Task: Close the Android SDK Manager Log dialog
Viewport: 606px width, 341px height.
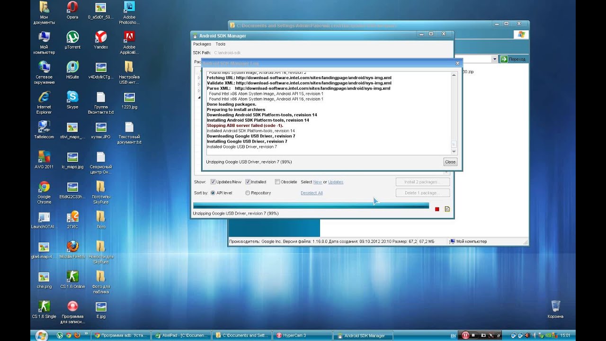Action: [x=450, y=162]
